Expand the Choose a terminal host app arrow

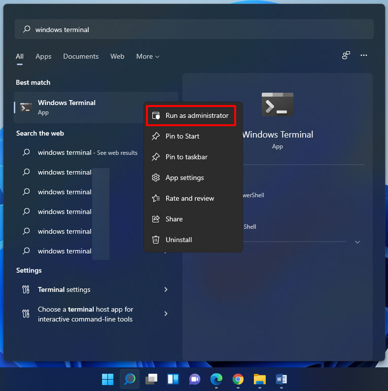166,314
